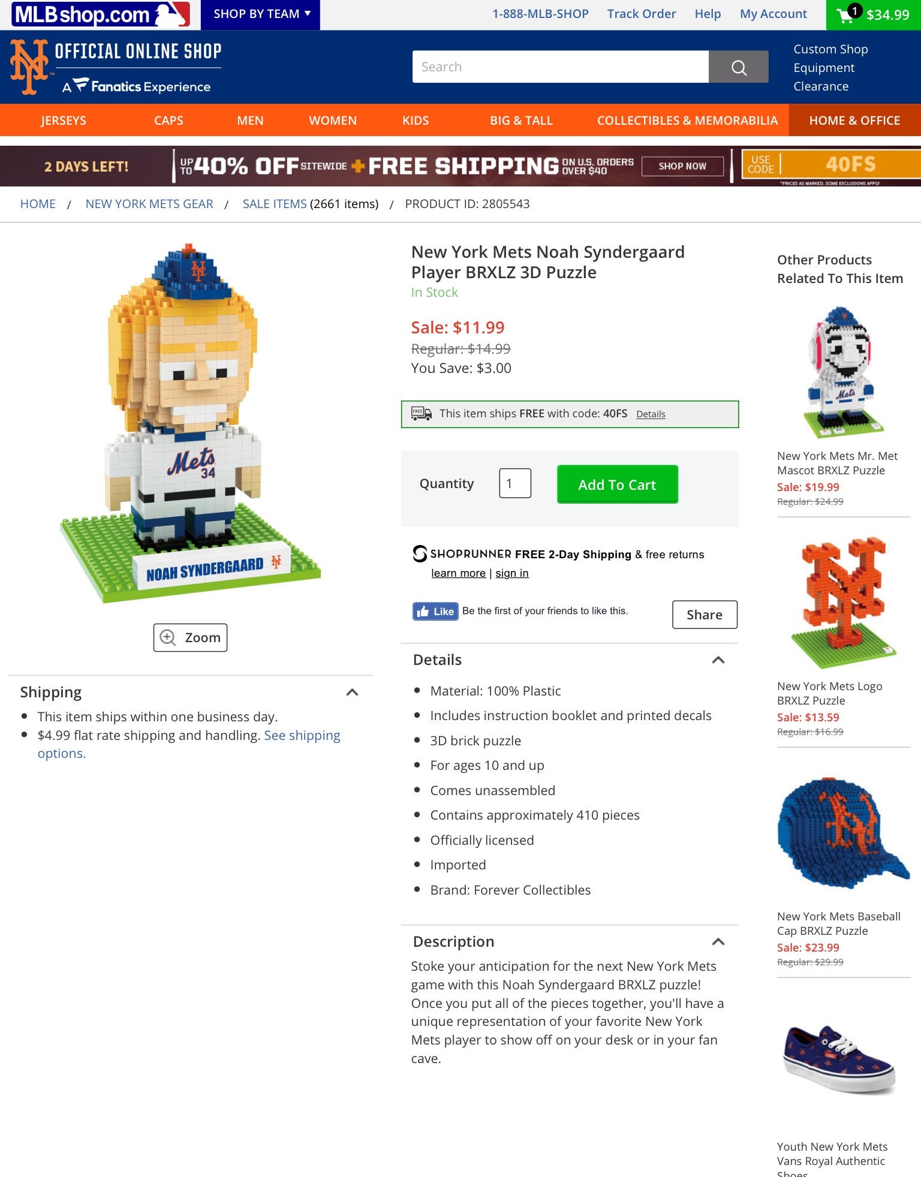Click the Shop Now banner button
Image resolution: width=921 pixels, height=1177 pixels.
point(682,166)
